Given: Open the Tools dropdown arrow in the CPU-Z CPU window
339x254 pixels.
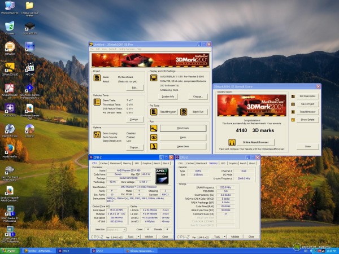Looking at the screenshot, I should tap(138, 237).
